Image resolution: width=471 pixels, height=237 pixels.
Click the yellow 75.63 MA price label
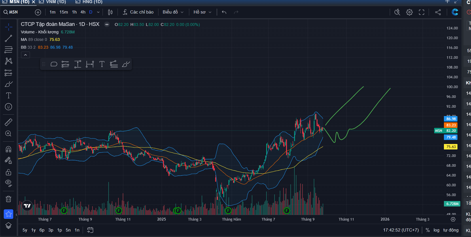coord(451,147)
